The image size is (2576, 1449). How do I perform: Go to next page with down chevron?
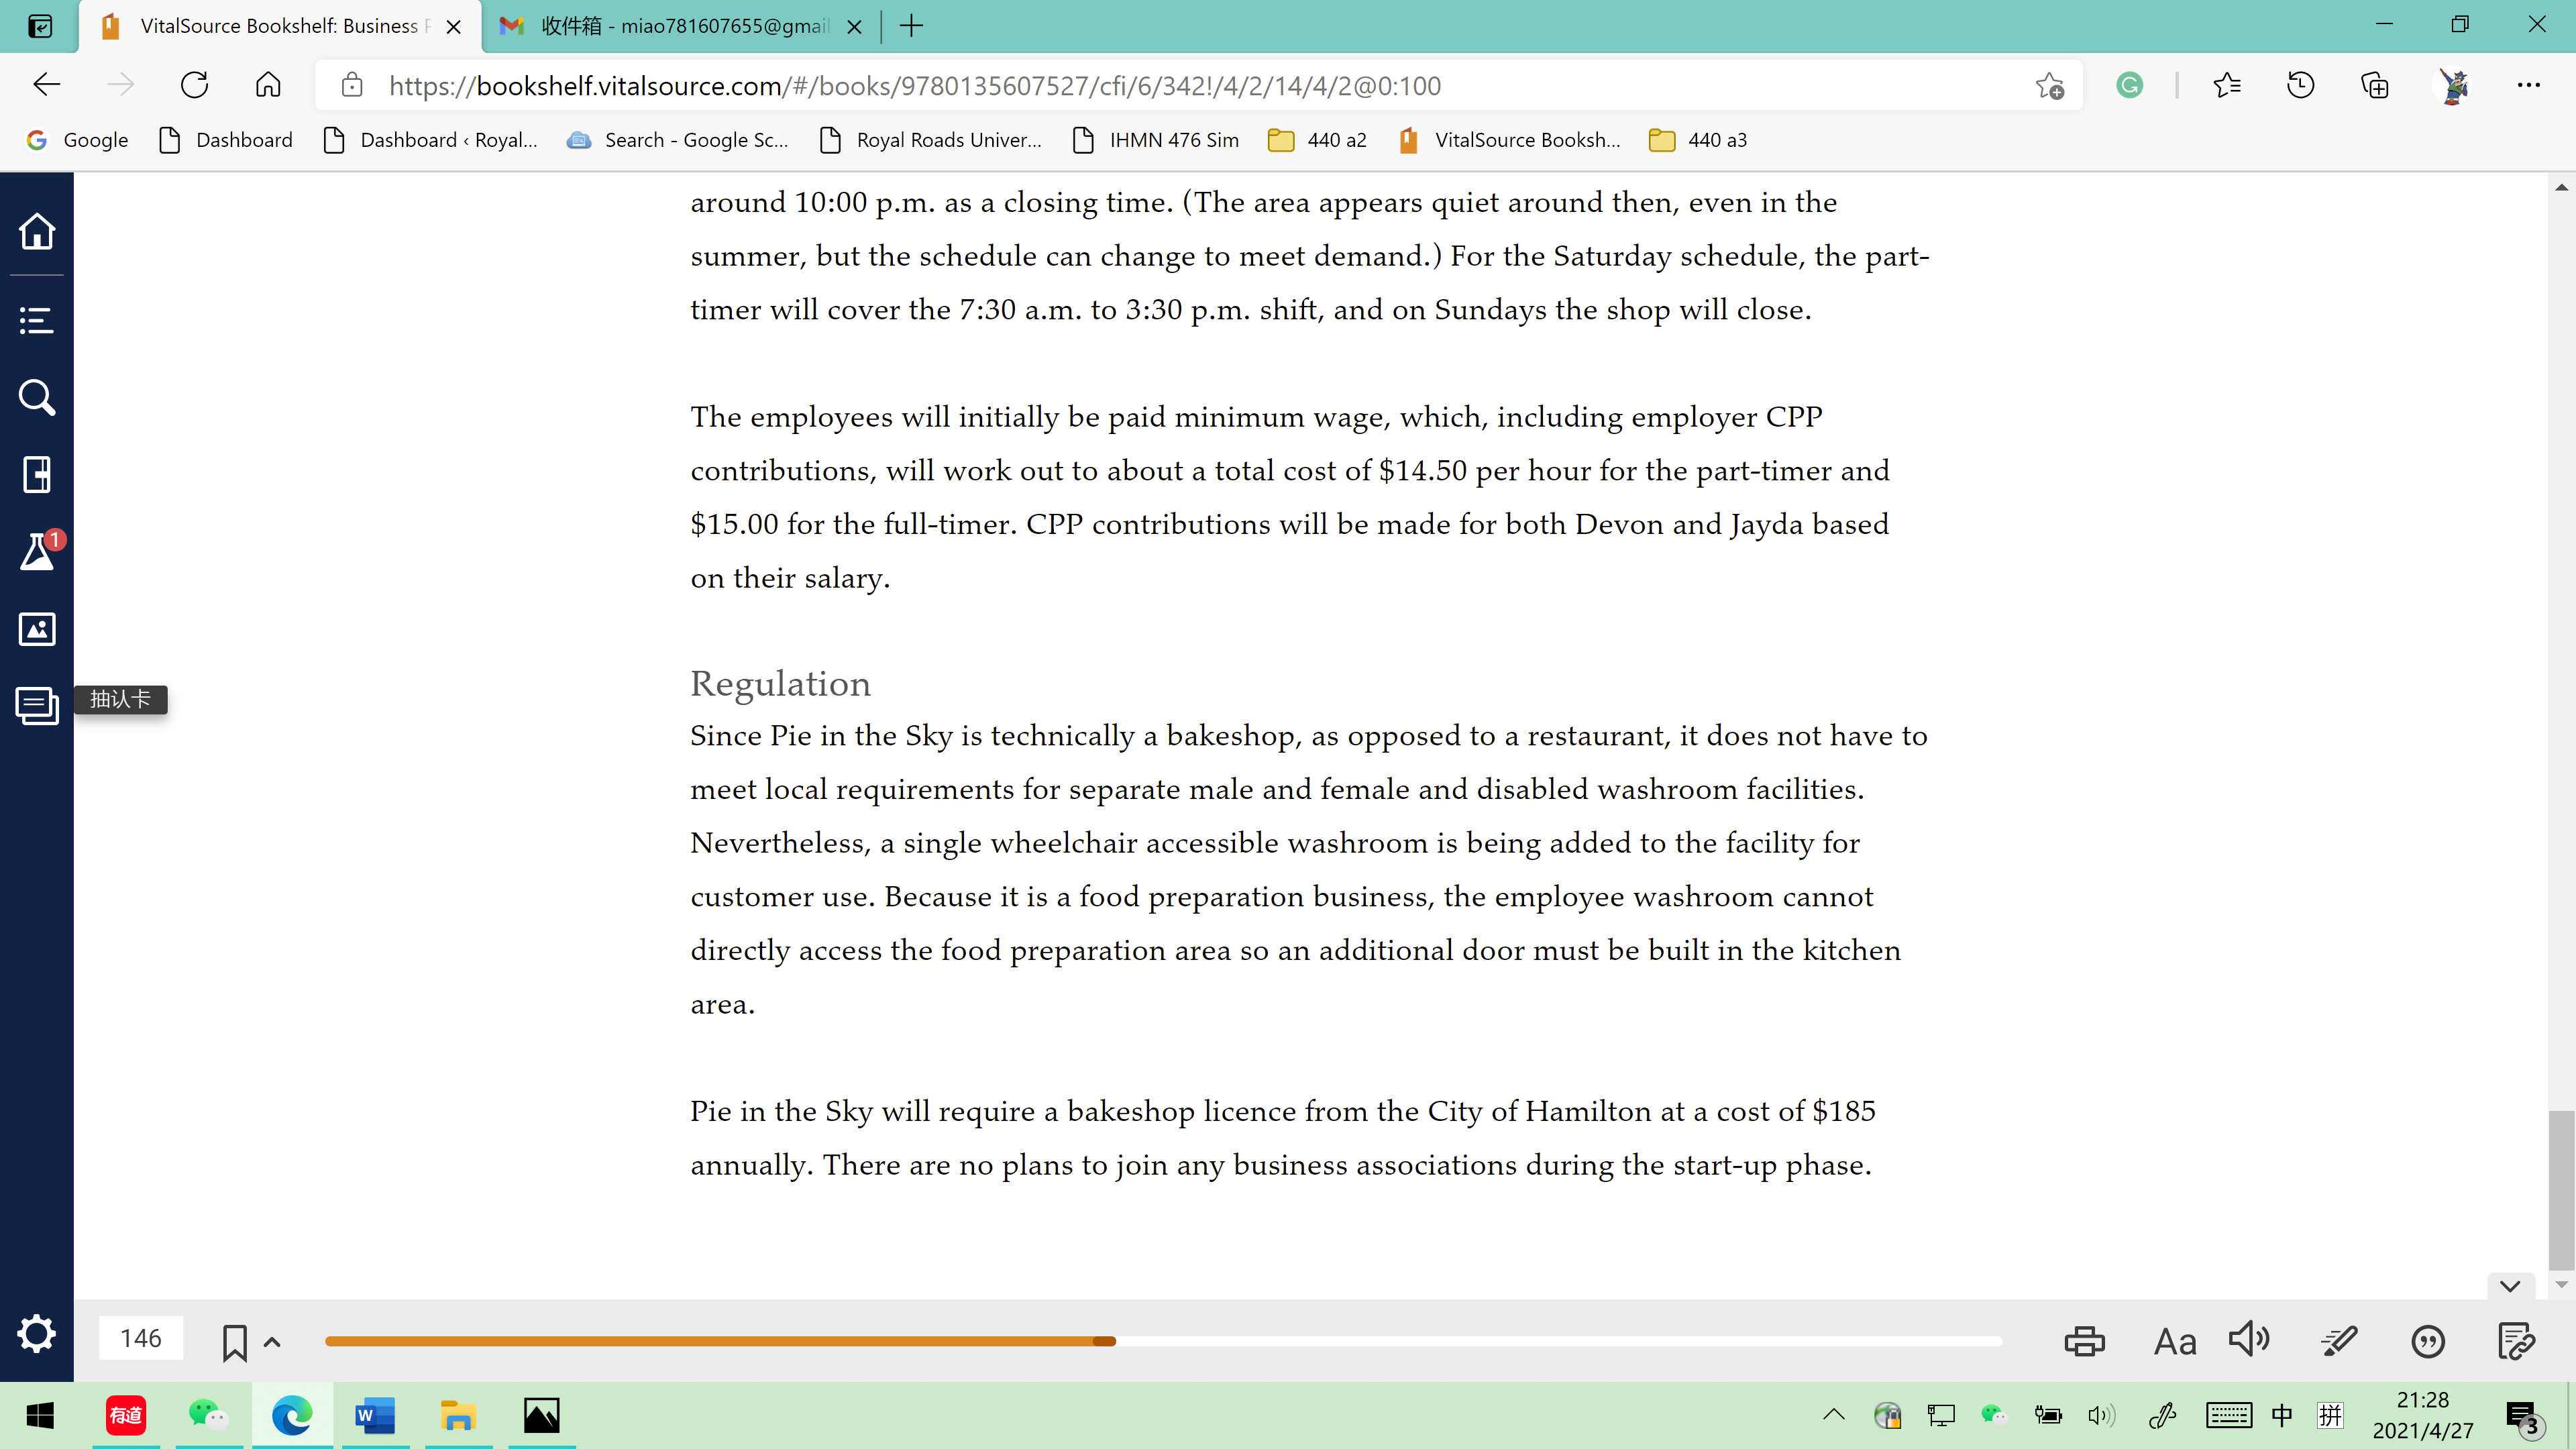click(x=2510, y=1286)
